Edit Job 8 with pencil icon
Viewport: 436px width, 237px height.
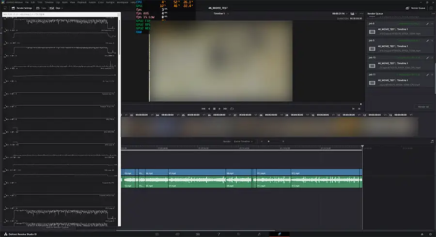(x=427, y=24)
